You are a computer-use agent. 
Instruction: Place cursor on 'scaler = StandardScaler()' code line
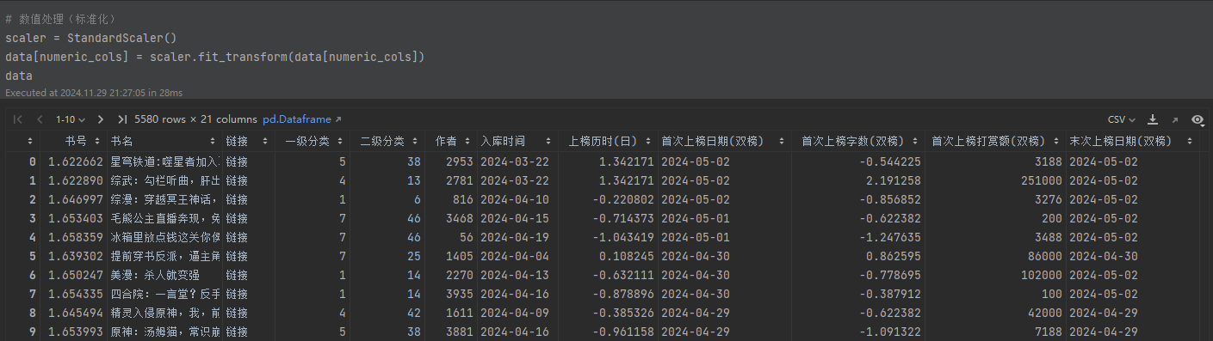click(x=90, y=38)
